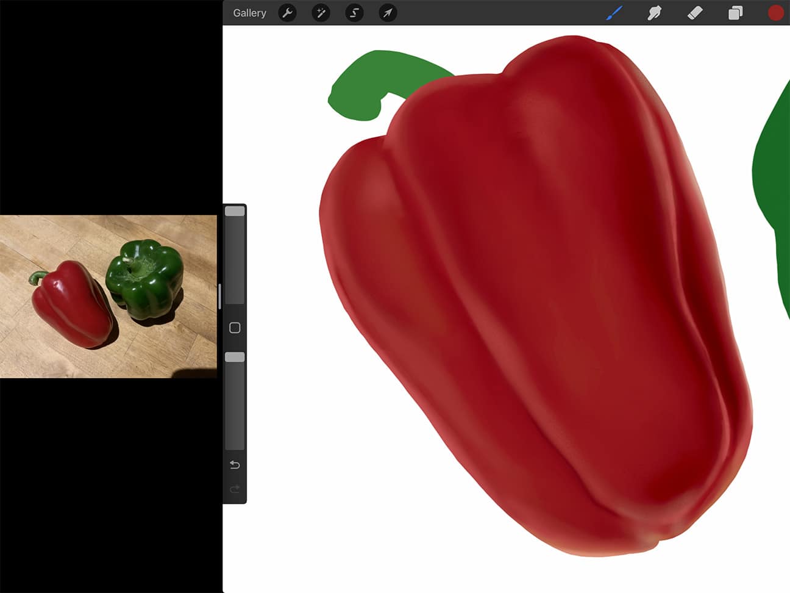The height and width of the screenshot is (593, 790).
Task: Tap the redo arrow on the sidebar
Action: [235, 488]
